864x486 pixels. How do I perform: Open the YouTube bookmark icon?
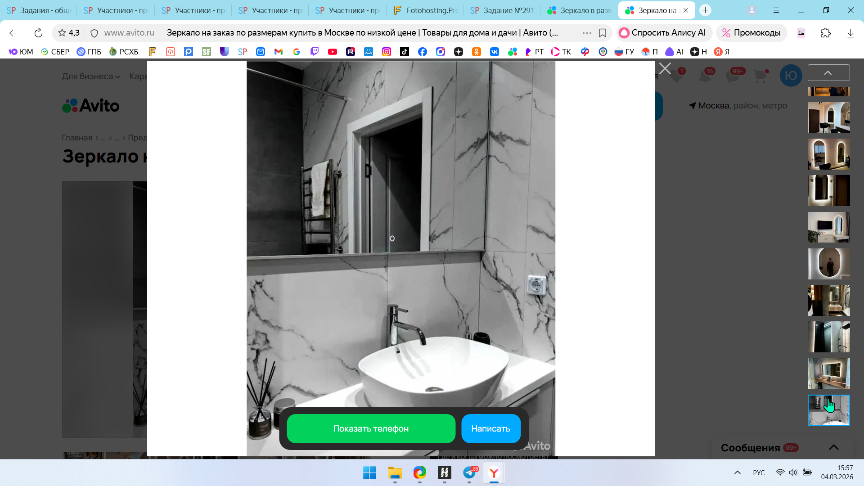tap(332, 52)
